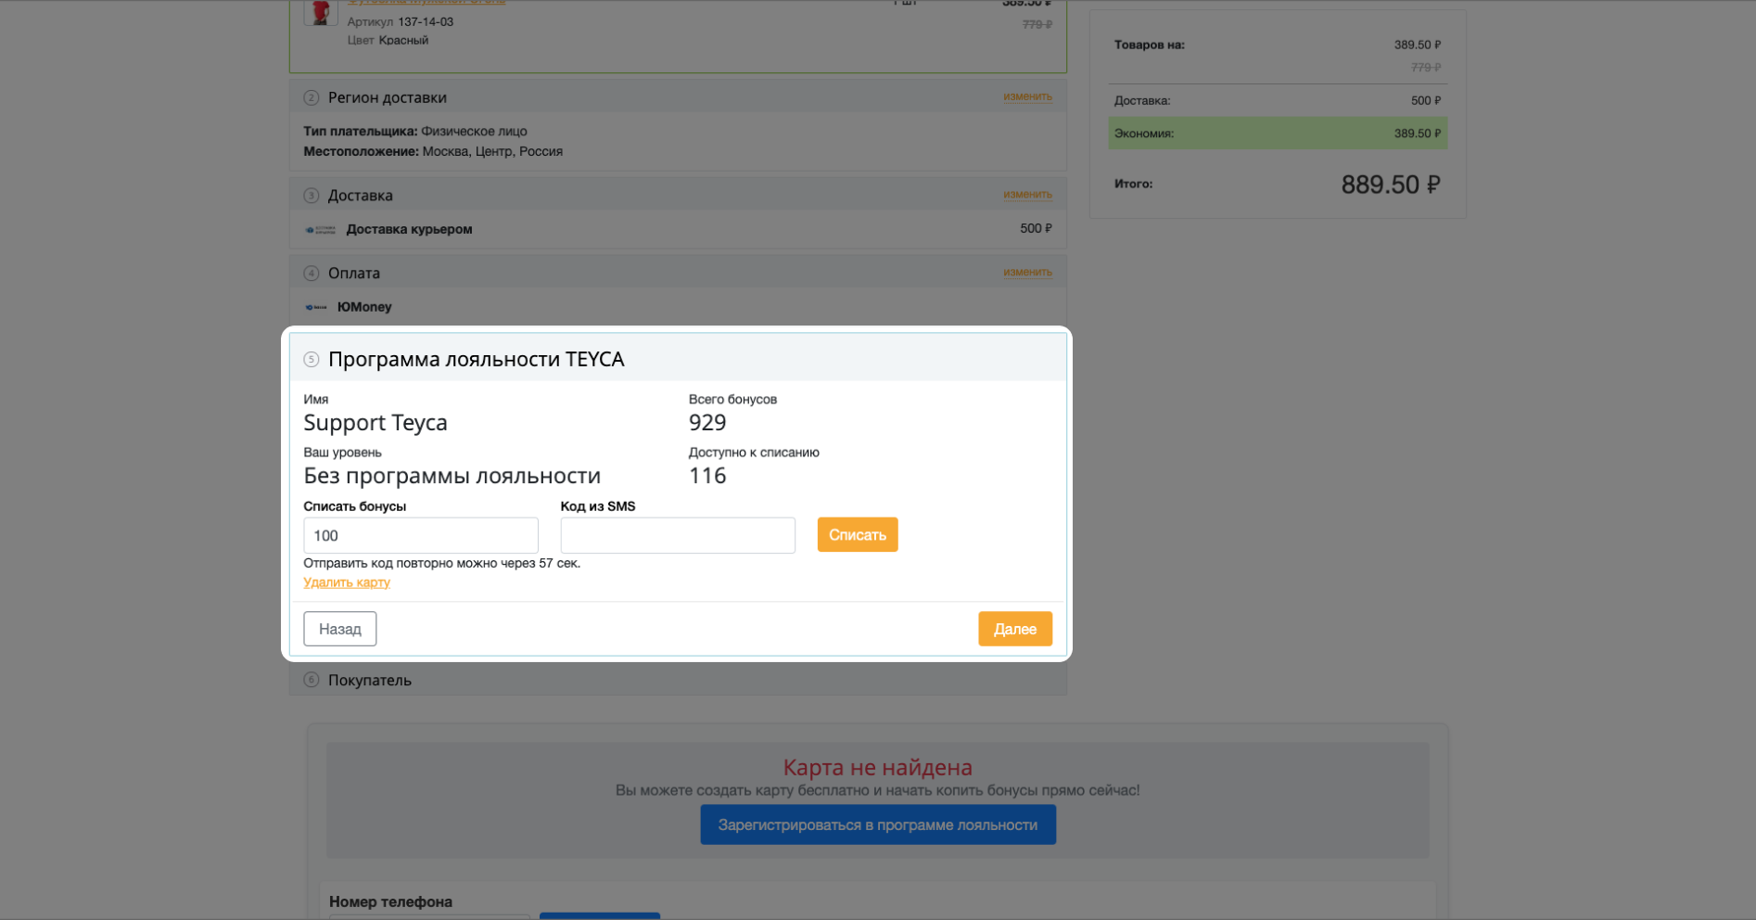The height and width of the screenshot is (920, 1756).
Task: Click the Доставка курьером label
Action: tap(409, 229)
